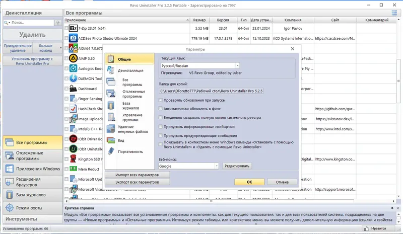Image resolution: width=403 pixels, height=234 pixels.
Task: Click the 7-Zip app icon
Action: click(73, 28)
